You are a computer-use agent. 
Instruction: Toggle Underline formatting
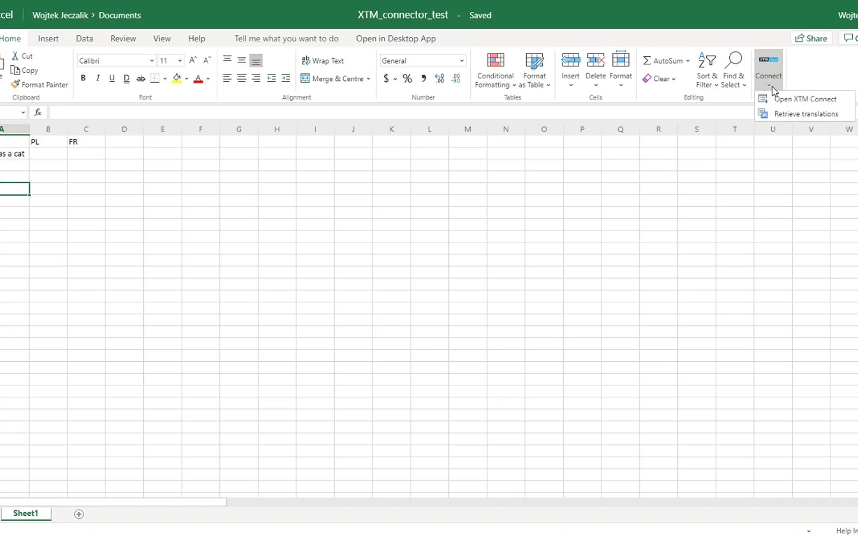coord(112,78)
